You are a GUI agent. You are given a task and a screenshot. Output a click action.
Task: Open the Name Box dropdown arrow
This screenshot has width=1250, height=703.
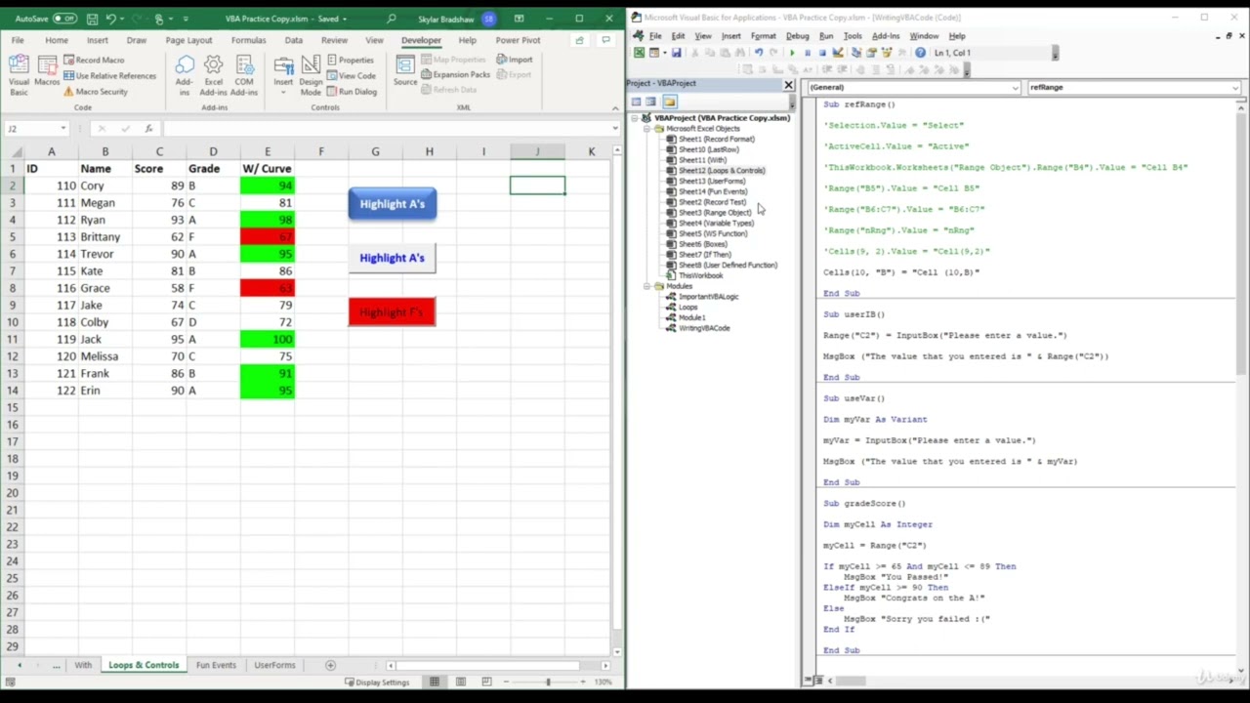pos(63,129)
